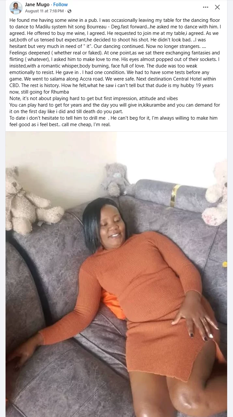The image size is (233, 417).
Task: Click the gold band on the sofa cushion
Action: coord(175,196)
